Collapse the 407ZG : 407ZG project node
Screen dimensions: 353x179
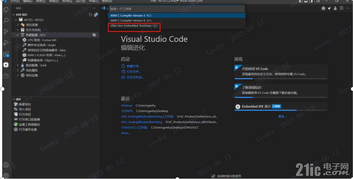pos(16,20)
